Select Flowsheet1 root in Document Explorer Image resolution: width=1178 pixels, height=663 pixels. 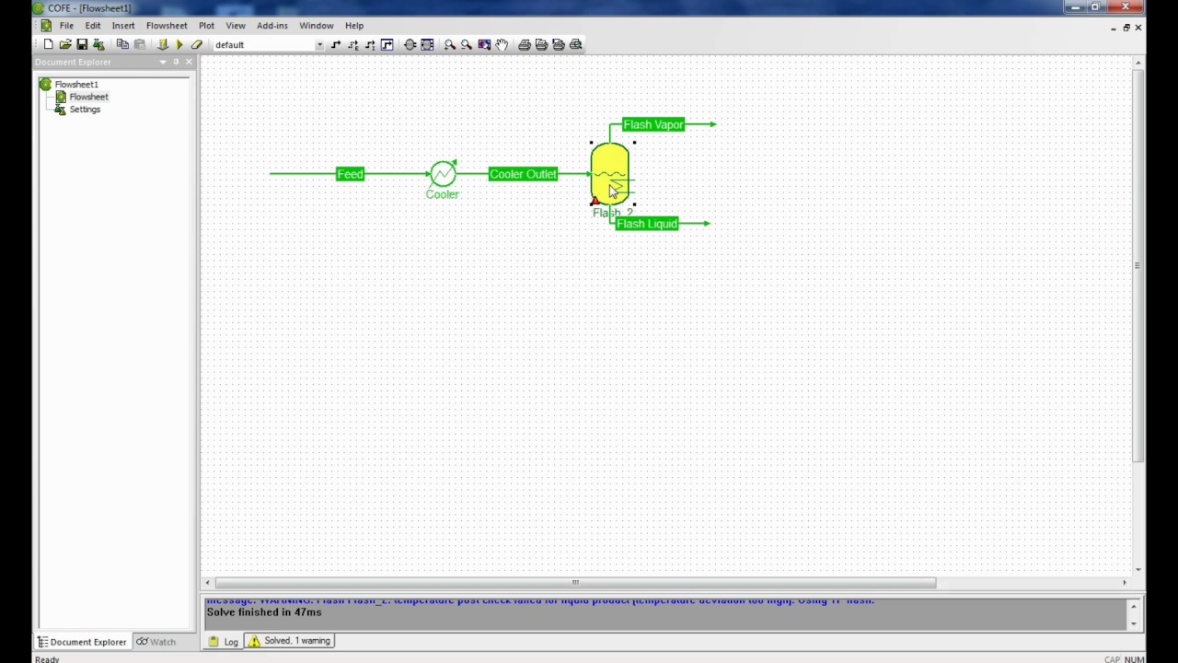[76, 84]
